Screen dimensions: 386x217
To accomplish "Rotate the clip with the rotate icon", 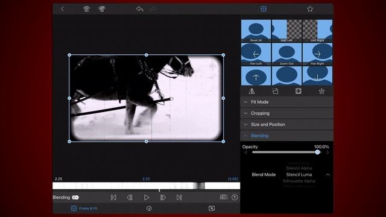I will pyautogui.click(x=275, y=91).
